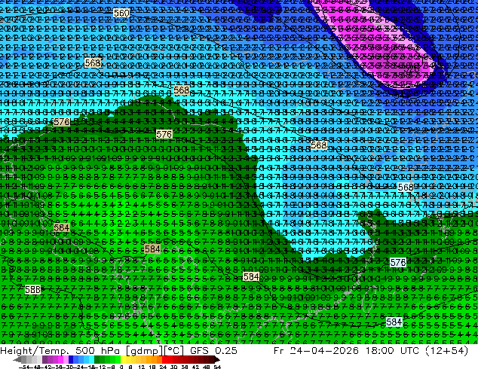Click the 'GFS 0.25' model text
Screen dimensions: 478x369
pyautogui.click(x=213, y=351)
